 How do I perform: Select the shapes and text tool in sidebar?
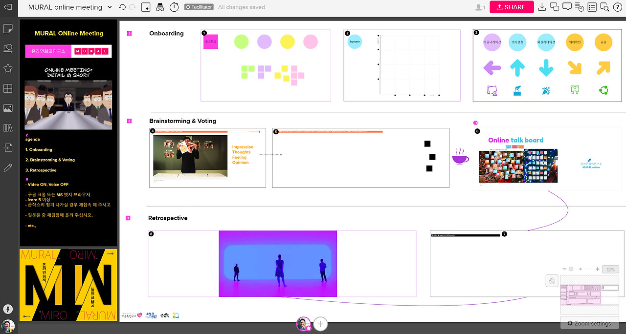pyautogui.click(x=8, y=48)
